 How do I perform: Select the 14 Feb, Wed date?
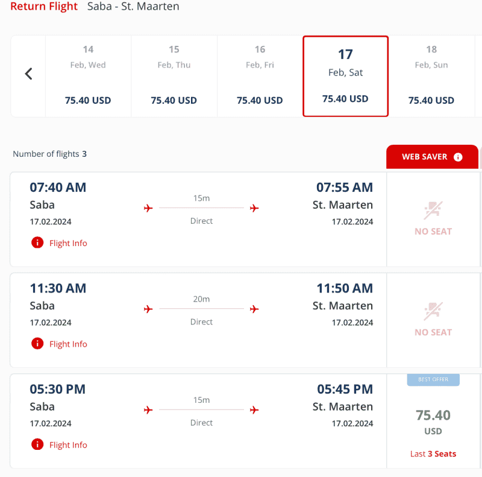88,76
